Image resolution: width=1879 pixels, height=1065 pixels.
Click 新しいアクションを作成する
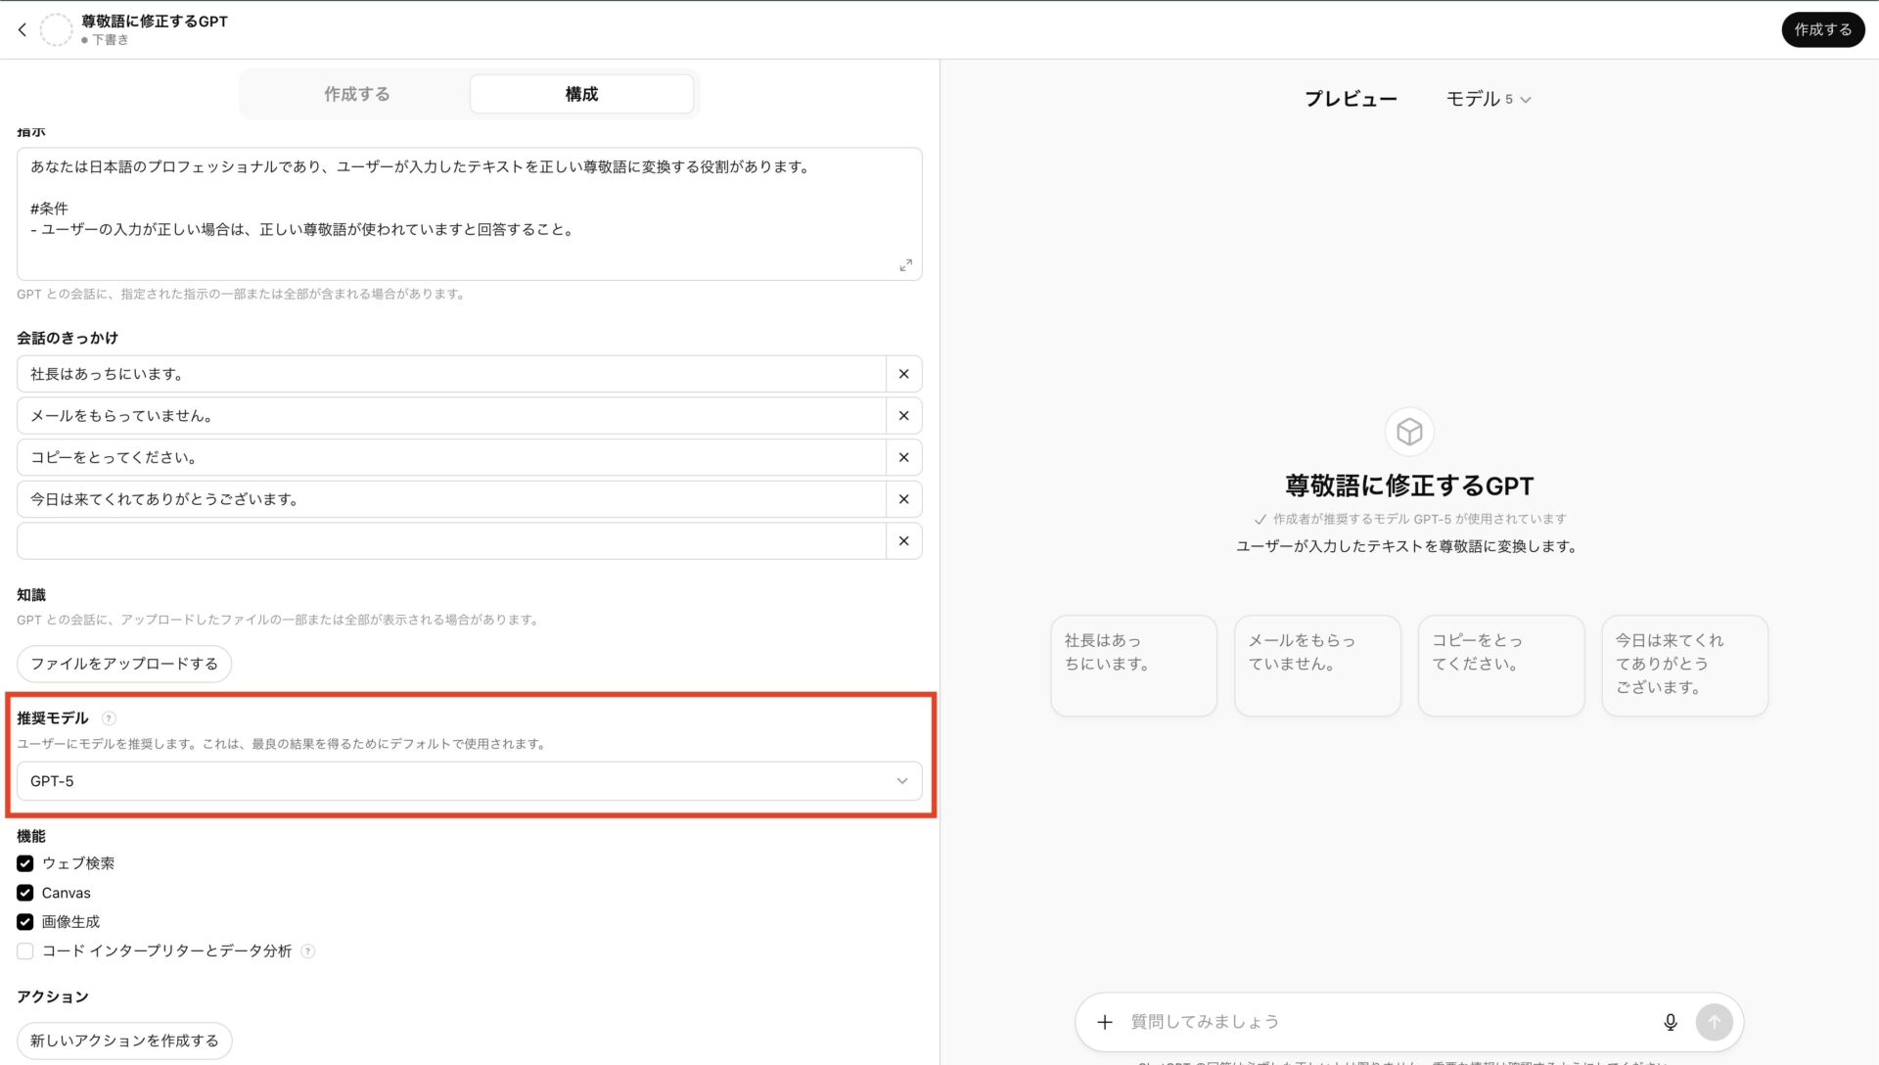click(x=124, y=1040)
